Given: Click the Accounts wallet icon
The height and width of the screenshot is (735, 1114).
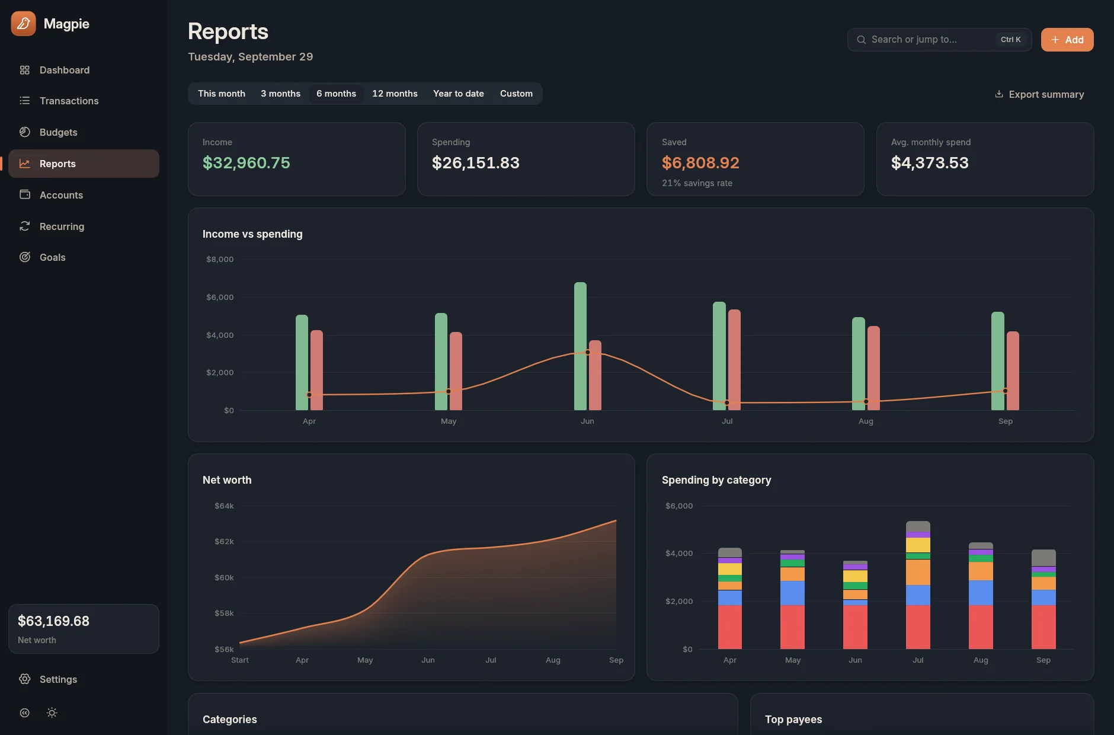Looking at the screenshot, I should pyautogui.click(x=24, y=194).
